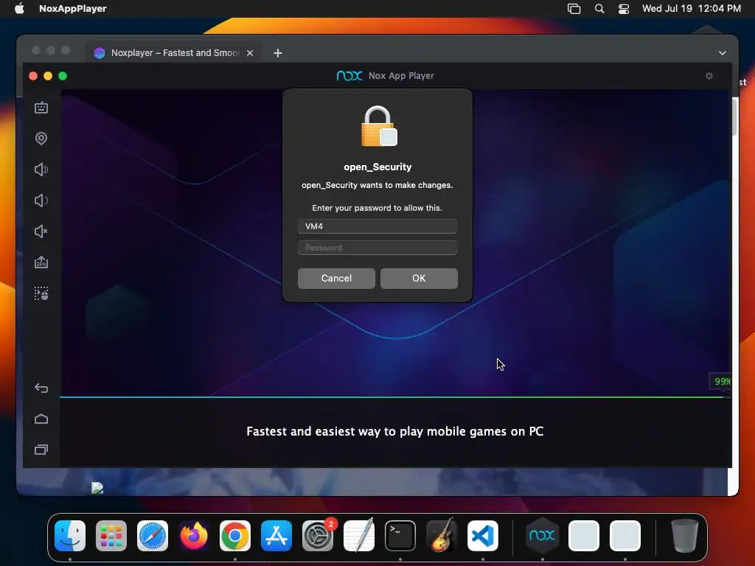The width and height of the screenshot is (755, 566).
Task: Launch Safari from the Dock
Action: (153, 536)
